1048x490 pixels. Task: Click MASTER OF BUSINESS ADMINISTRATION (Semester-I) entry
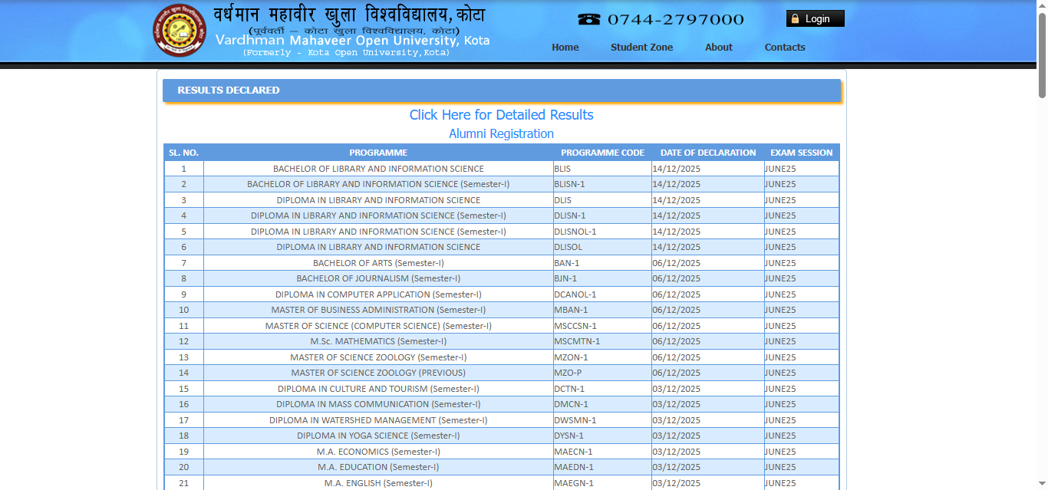pos(378,310)
